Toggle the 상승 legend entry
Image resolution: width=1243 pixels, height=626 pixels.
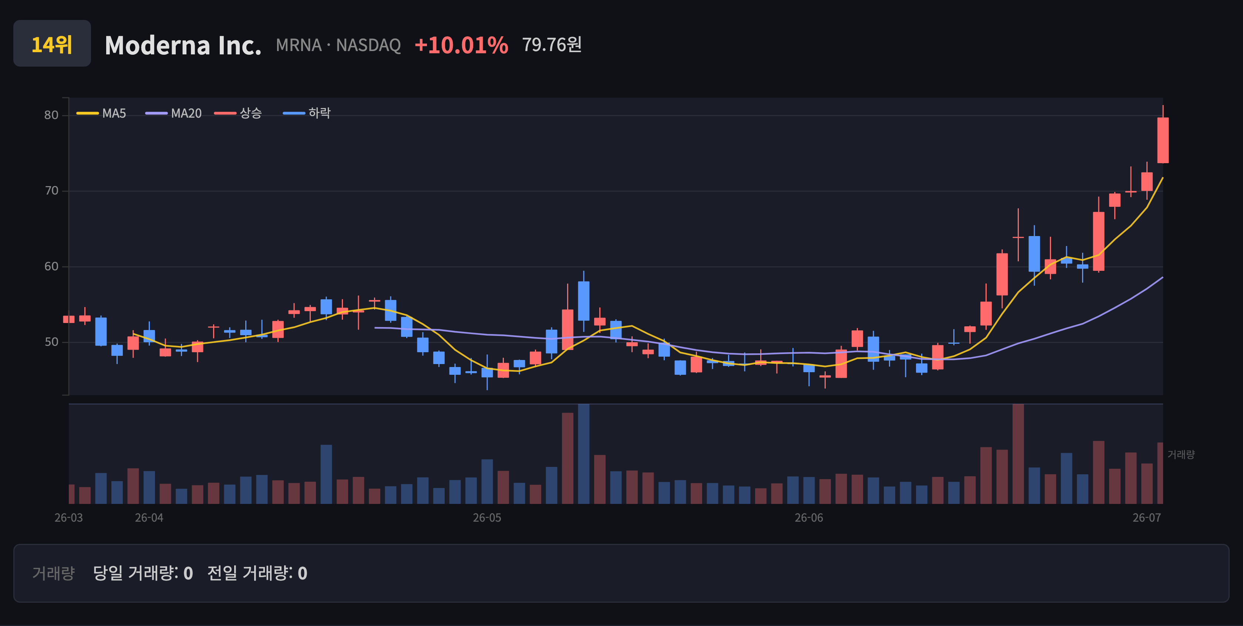[x=238, y=114]
